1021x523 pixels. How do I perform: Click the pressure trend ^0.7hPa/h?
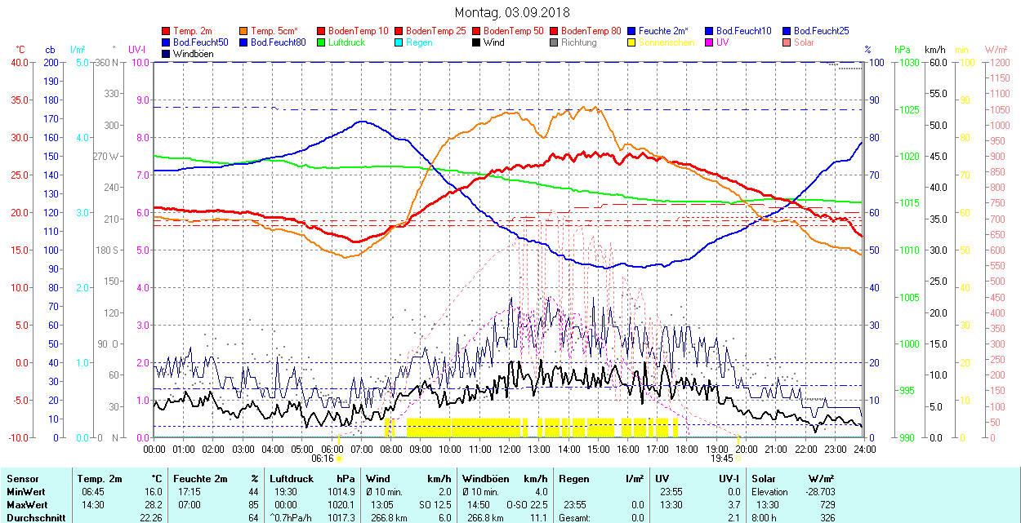pyautogui.click(x=292, y=518)
